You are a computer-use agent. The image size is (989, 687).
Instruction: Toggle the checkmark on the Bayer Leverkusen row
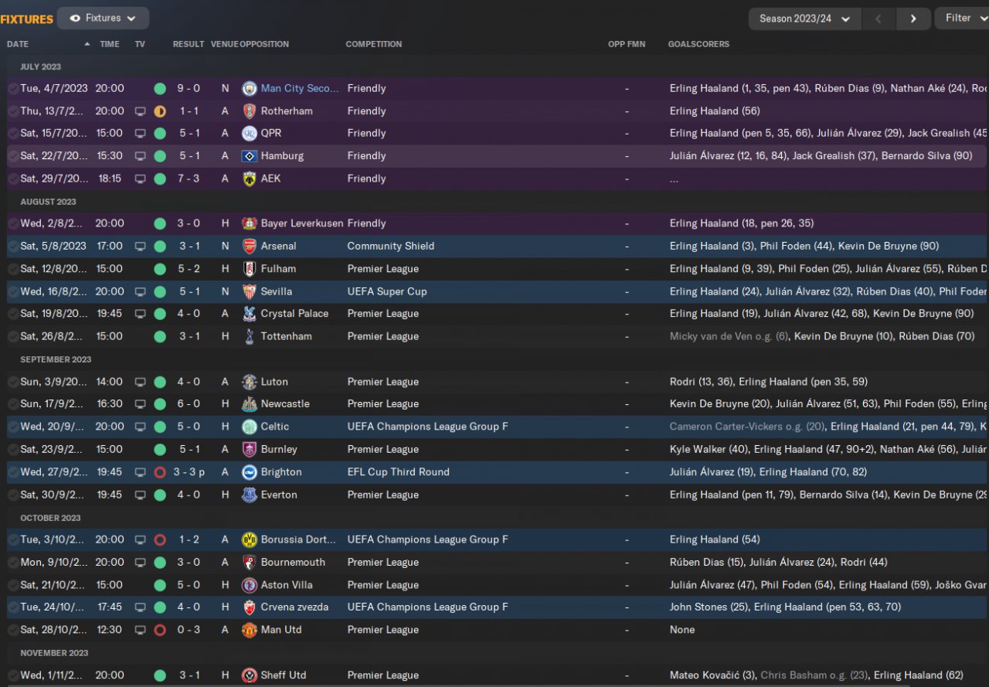(x=13, y=223)
